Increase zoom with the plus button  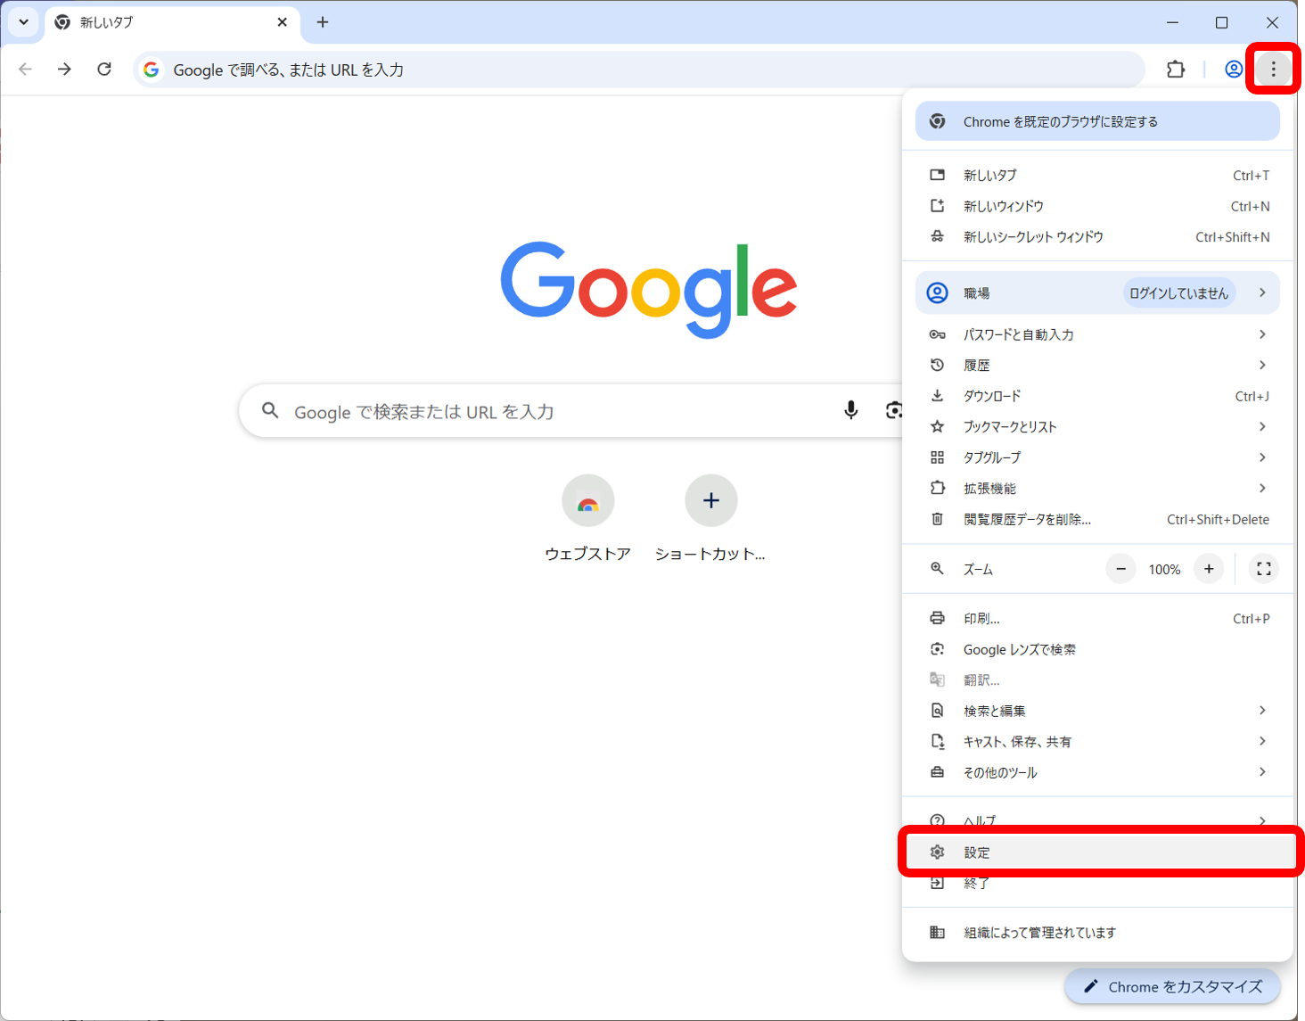pos(1209,569)
